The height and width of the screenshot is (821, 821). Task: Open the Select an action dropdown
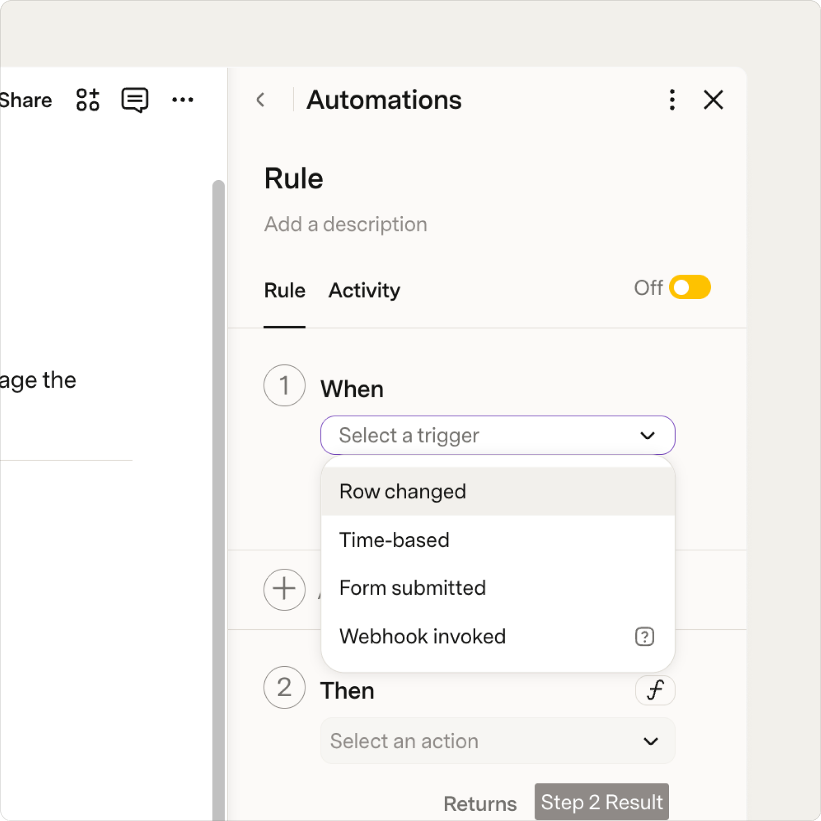click(498, 741)
